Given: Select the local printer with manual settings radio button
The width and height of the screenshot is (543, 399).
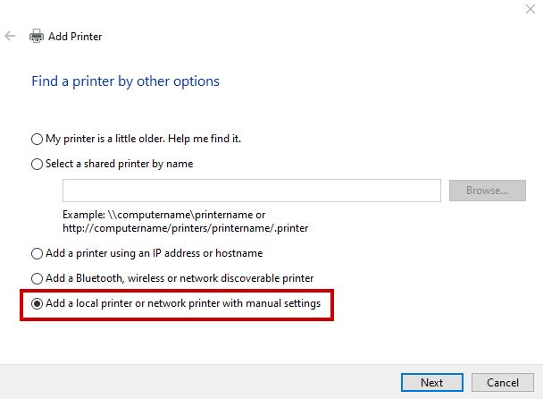Looking at the screenshot, I should click(x=37, y=304).
